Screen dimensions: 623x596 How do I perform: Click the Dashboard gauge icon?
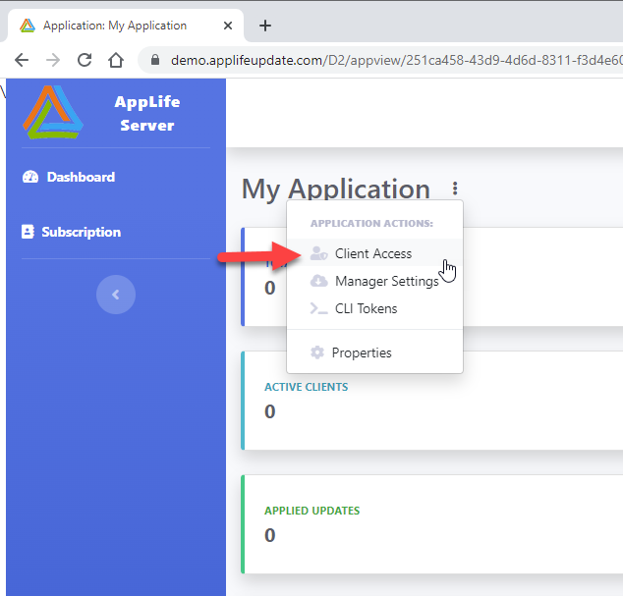point(30,177)
